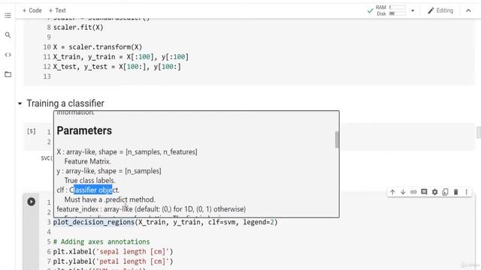The image size is (481, 270).
Task: Click the 'Feature Matrix.' description text
Action: 87,161
